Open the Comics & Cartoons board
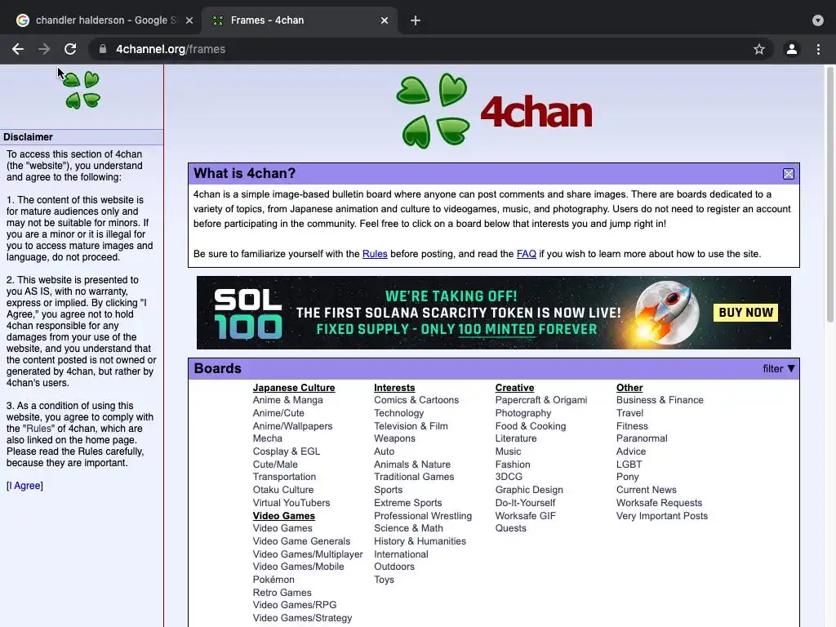The width and height of the screenshot is (836, 627). click(x=416, y=400)
